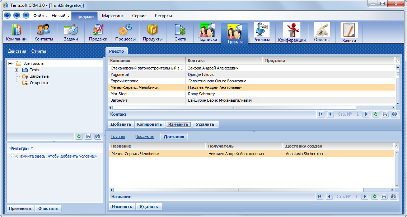Expand the Tests folder node
The height and width of the screenshot is (217, 407).
coord(17,70)
